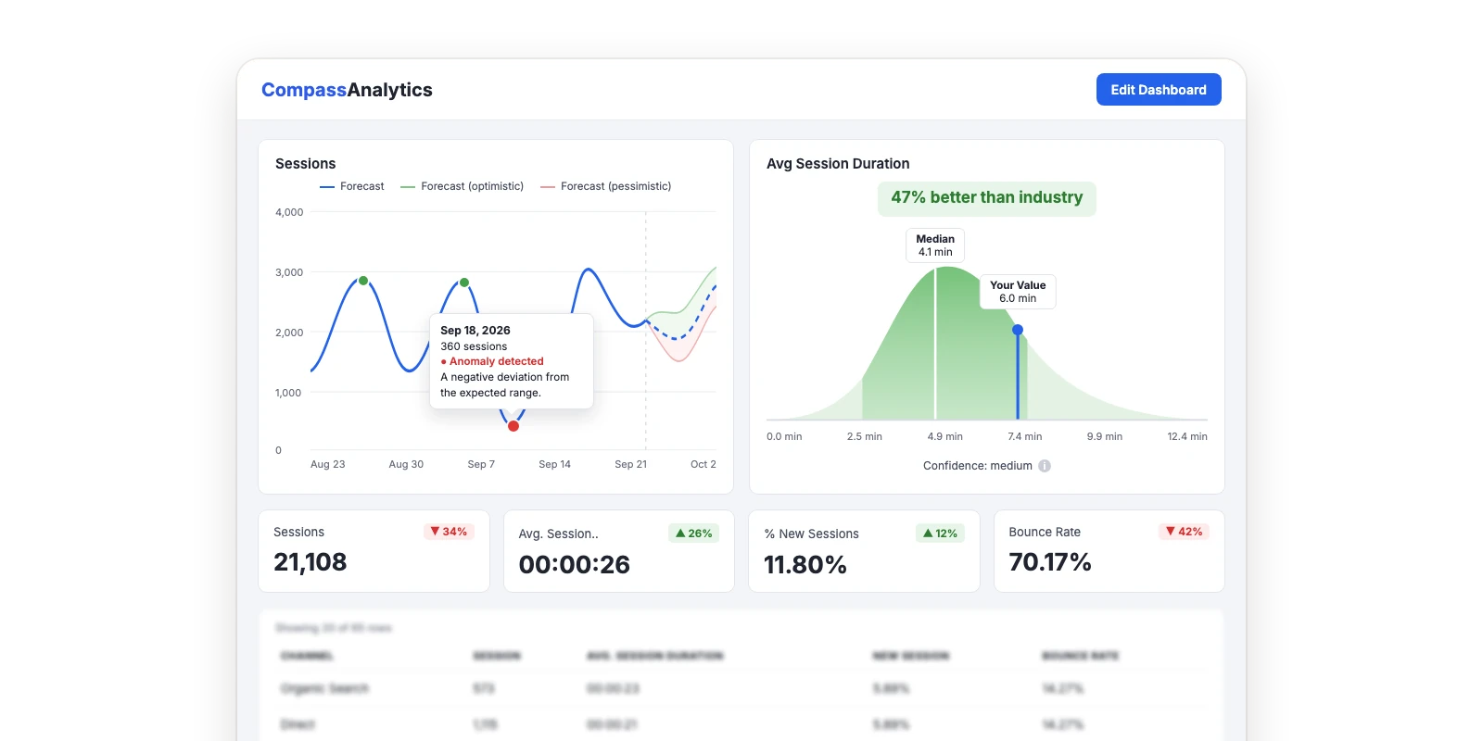Click the % New Sessions 12% increase badge

pyautogui.click(x=940, y=534)
